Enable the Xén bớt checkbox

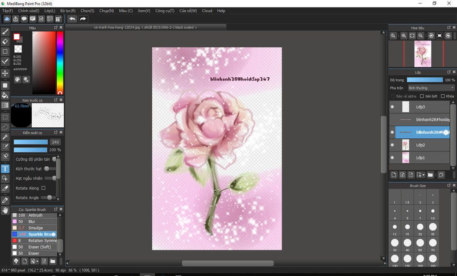(422, 96)
